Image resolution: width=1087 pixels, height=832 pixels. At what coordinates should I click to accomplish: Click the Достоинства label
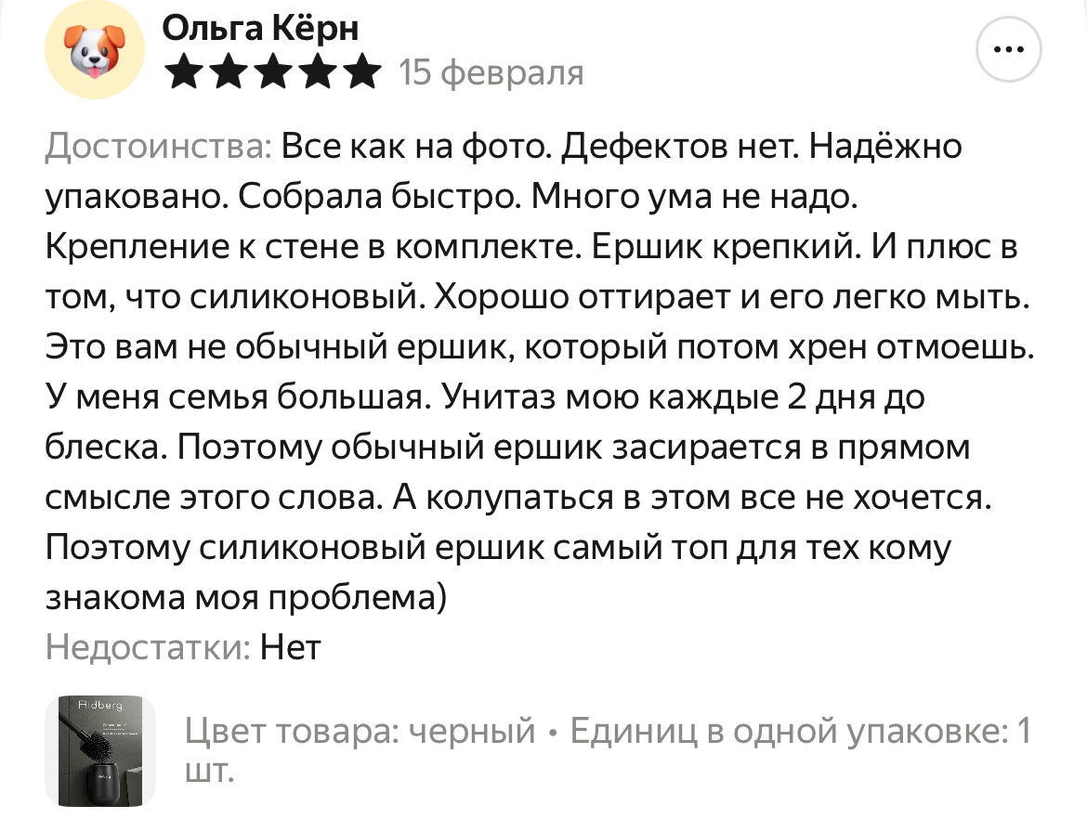tap(158, 147)
